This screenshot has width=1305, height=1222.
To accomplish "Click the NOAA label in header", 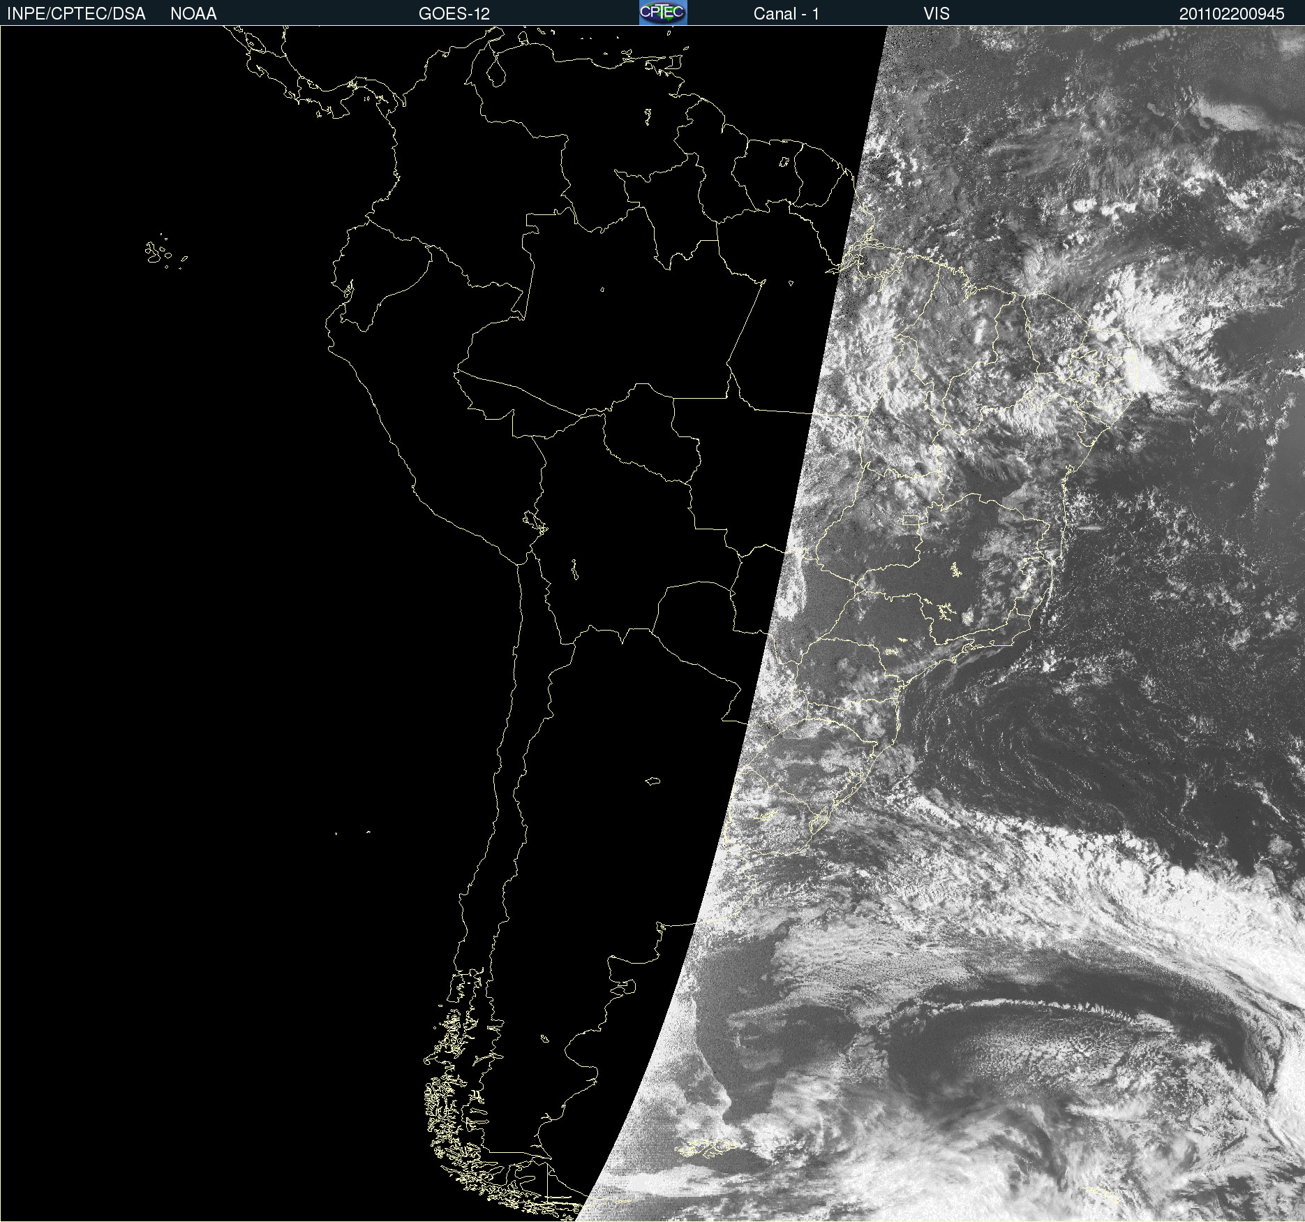I will coord(193,14).
